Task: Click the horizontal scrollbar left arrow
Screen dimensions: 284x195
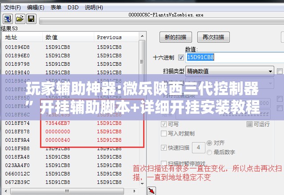Action: 6,191
